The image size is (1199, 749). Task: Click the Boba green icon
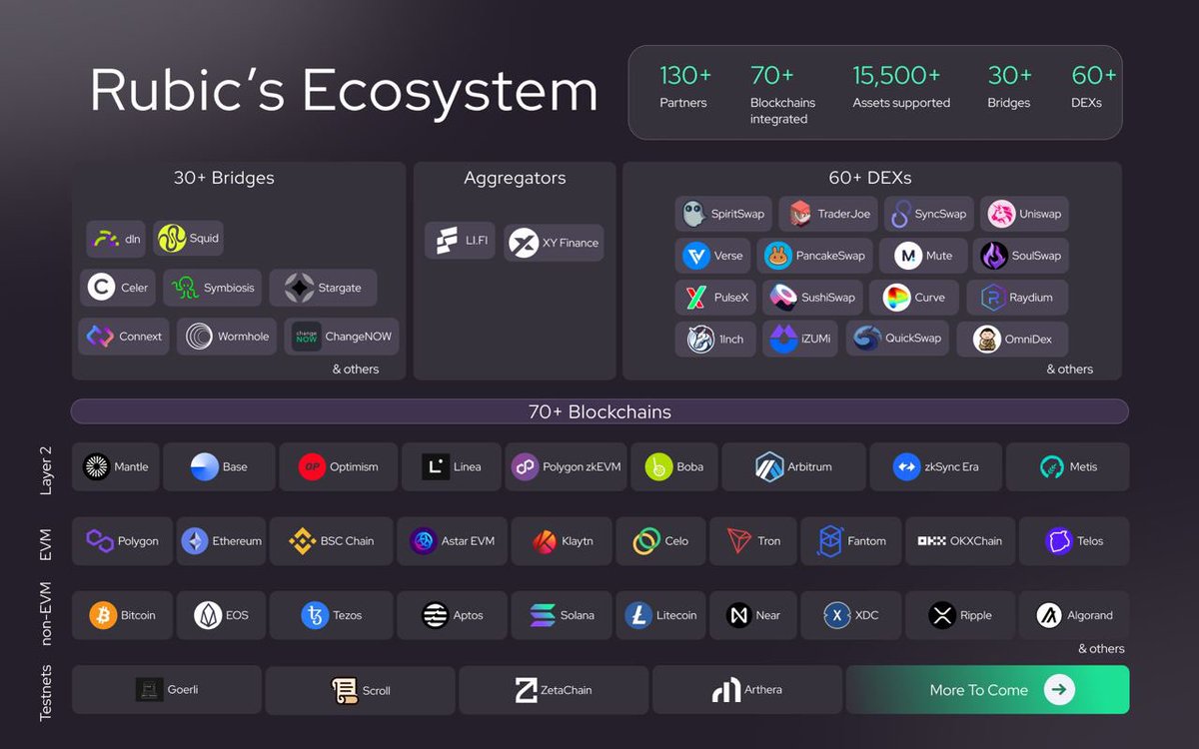coord(658,466)
